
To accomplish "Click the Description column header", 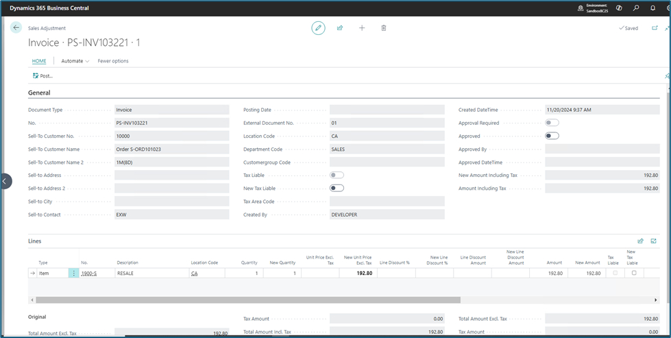I will 127,263.
